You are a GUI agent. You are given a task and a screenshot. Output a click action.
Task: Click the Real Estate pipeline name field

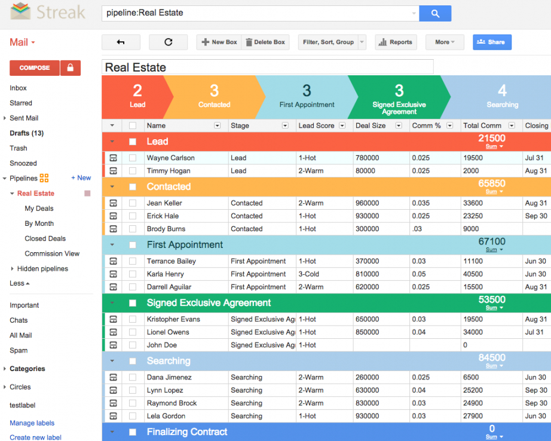(x=267, y=68)
